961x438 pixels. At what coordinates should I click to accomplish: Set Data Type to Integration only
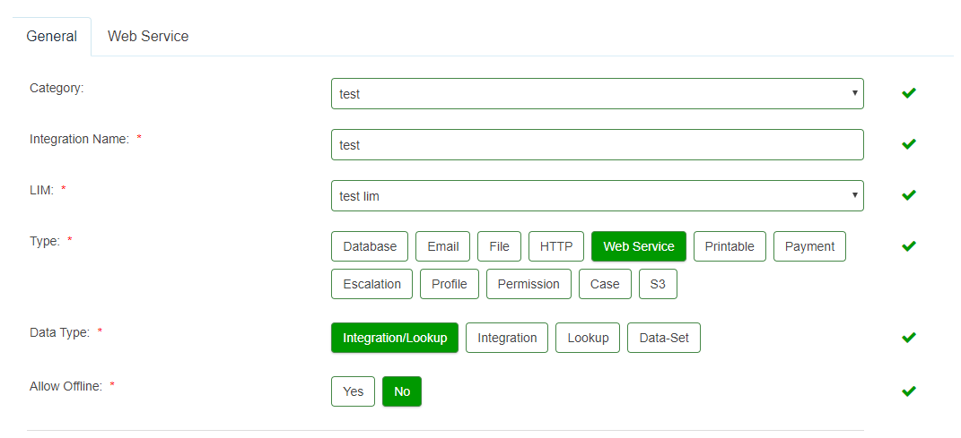[507, 338]
